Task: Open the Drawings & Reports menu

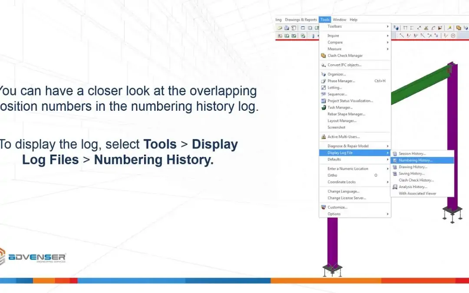Action: tap(301, 20)
